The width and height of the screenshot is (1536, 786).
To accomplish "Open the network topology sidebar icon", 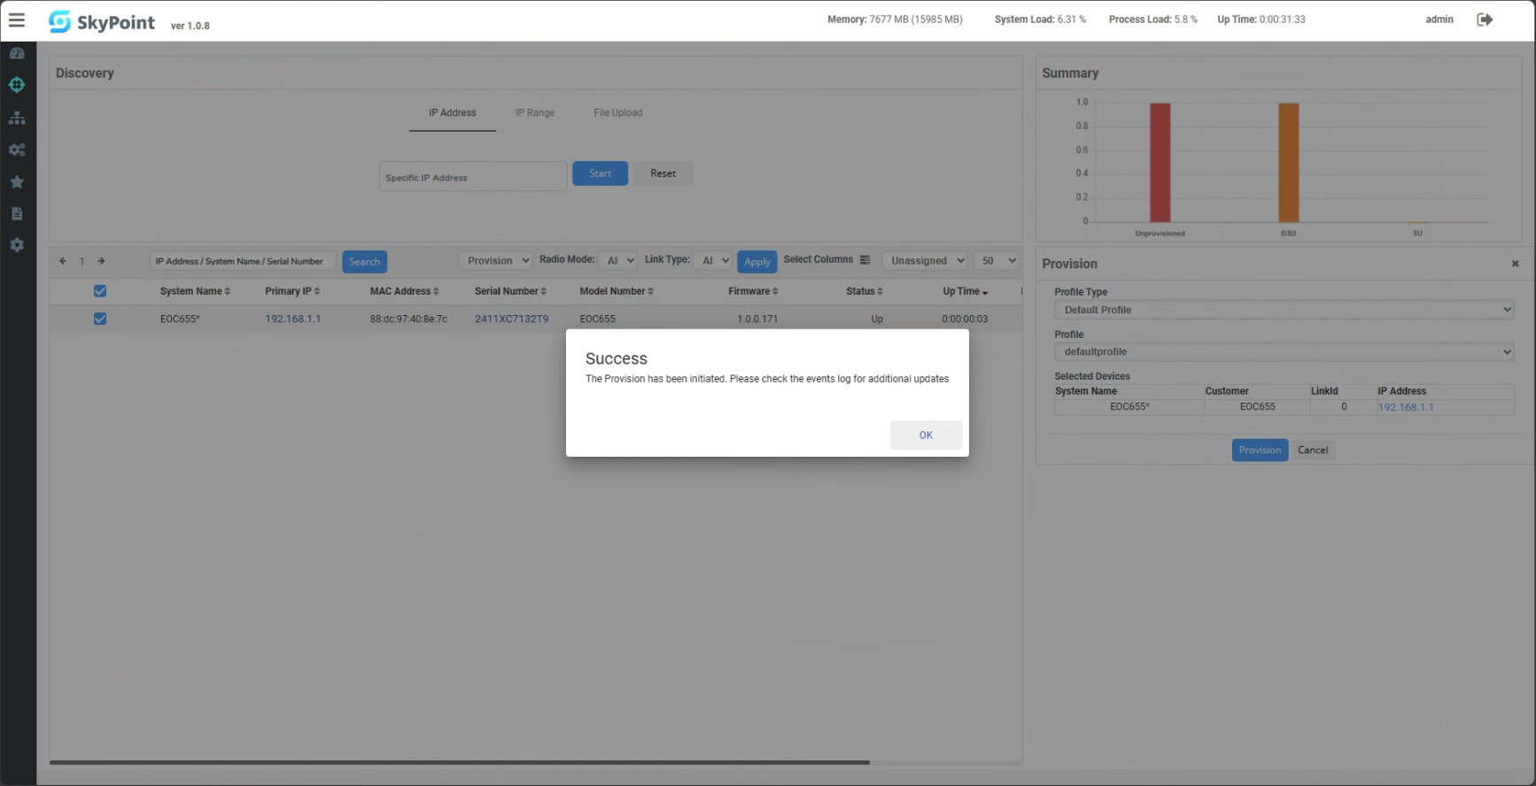I will (17, 118).
